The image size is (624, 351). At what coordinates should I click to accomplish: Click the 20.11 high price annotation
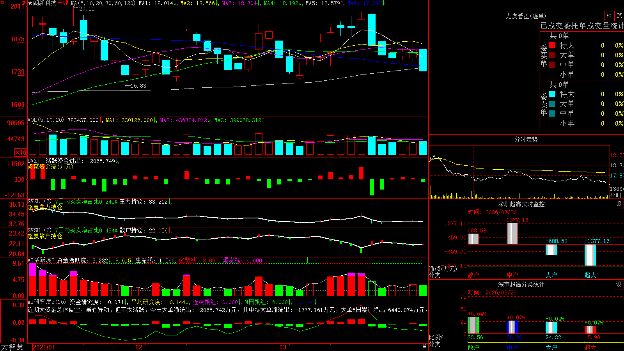(x=87, y=9)
